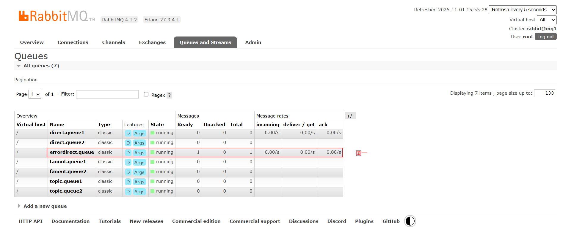The width and height of the screenshot is (571, 227).
Task: Open the Commercial support link
Action: (x=255, y=221)
